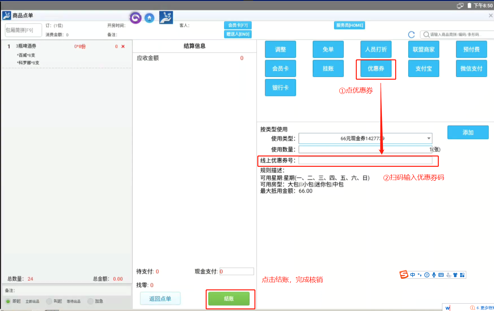Click the green 结账 checkout button
The image size is (494, 311).
pos(229,299)
